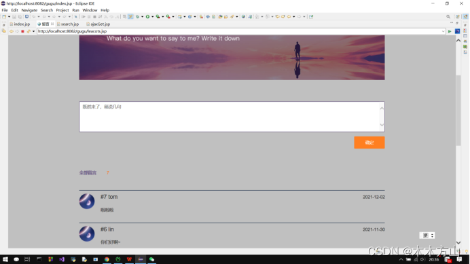Click the Pin Editor icon in toolbar
470x264 pixels.
[311, 17]
